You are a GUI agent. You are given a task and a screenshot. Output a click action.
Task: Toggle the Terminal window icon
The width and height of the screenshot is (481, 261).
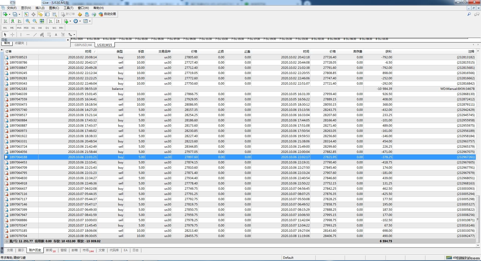(x=47, y=14)
